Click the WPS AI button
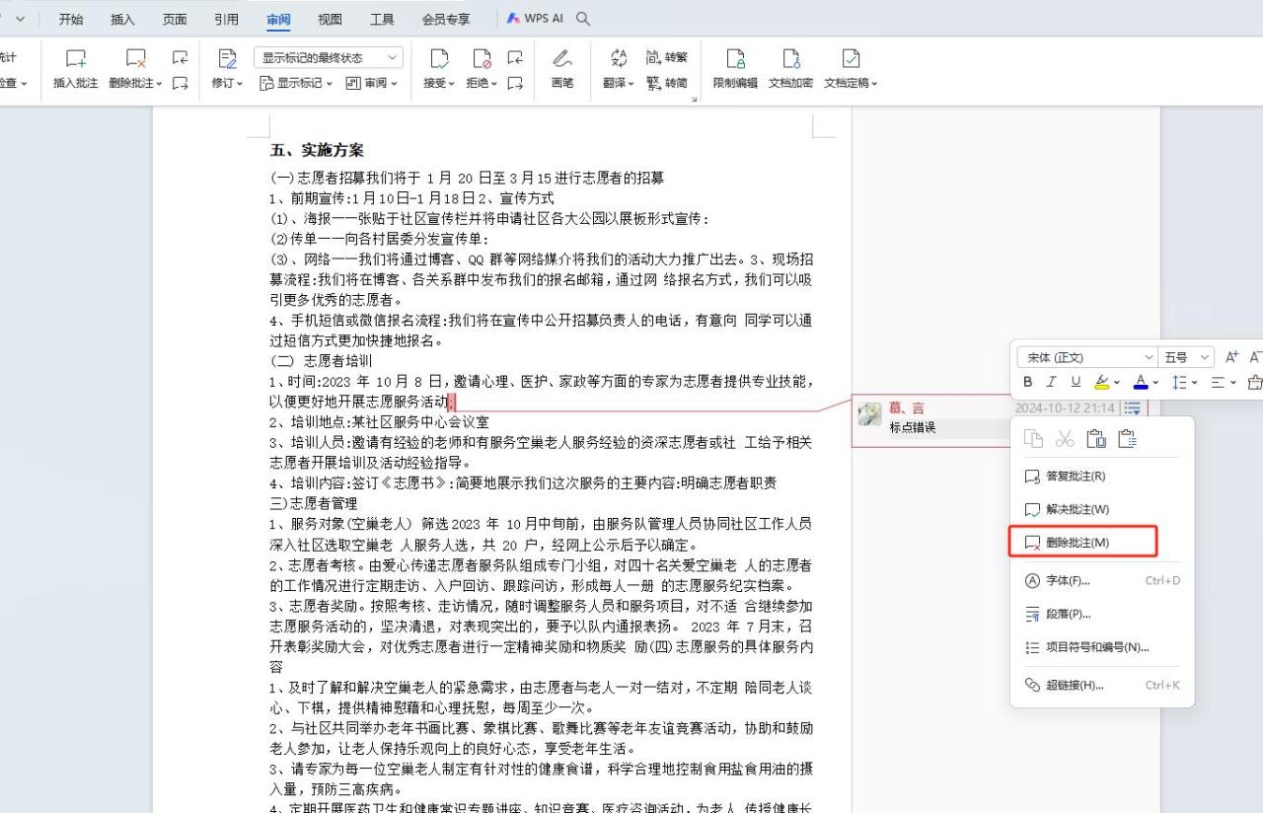1263x813 pixels. click(535, 19)
